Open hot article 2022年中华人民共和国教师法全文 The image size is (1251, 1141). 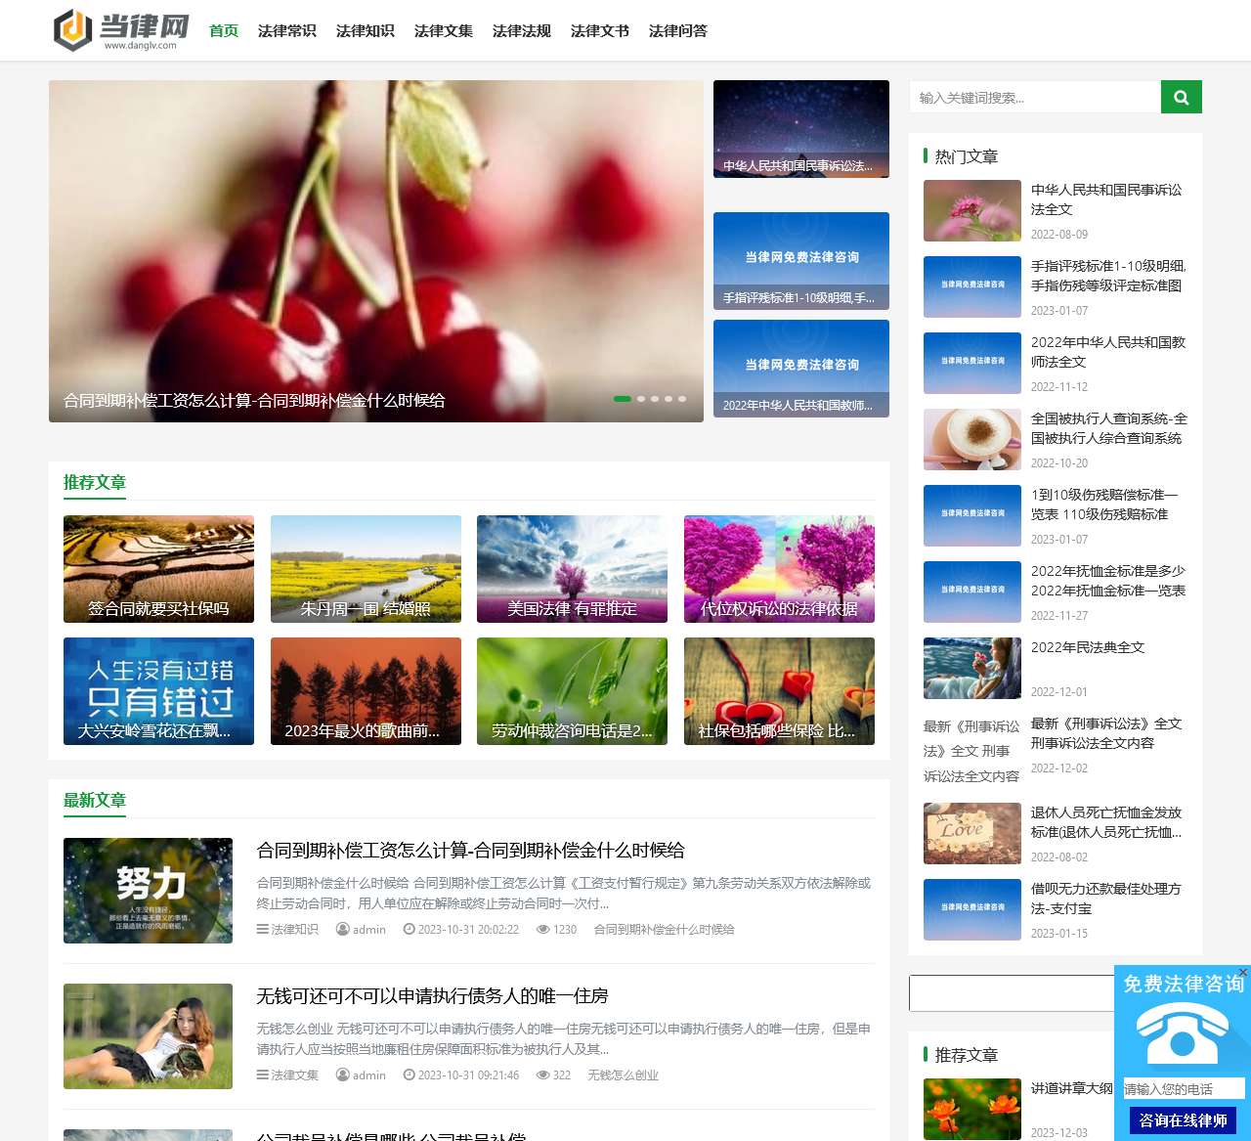[x=1108, y=352]
